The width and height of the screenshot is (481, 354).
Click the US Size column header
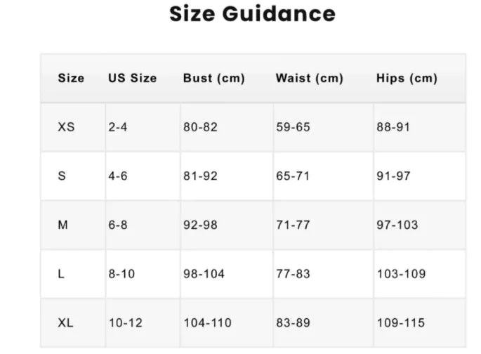(132, 78)
